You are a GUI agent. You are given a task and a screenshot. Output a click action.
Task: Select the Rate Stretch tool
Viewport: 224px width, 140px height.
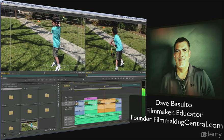[59, 93]
